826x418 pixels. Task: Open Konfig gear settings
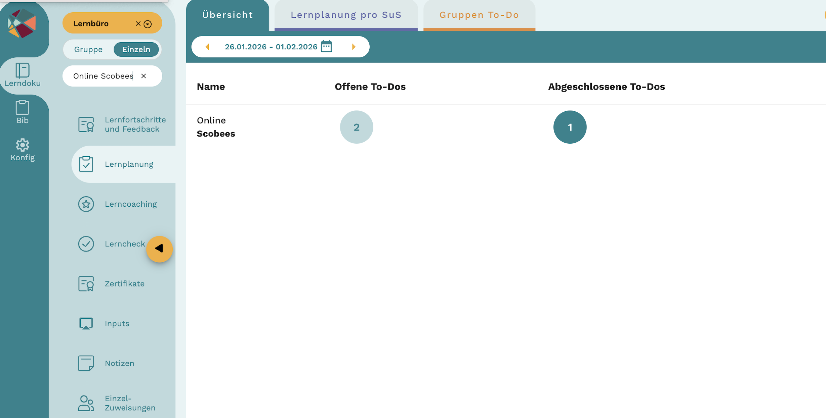pyautogui.click(x=22, y=145)
